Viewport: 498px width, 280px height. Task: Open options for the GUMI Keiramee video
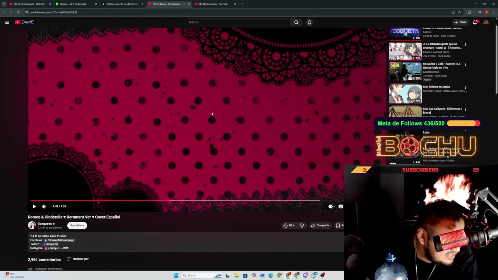(465, 45)
